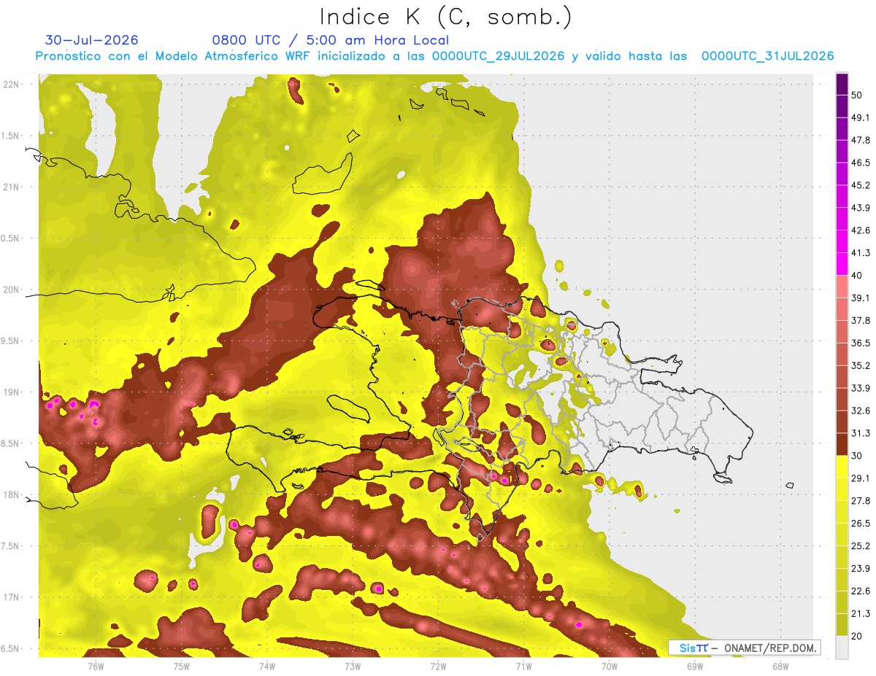The height and width of the screenshot is (676, 876).
Task: Click the 42.6 value on the color scale
Action: (x=861, y=230)
